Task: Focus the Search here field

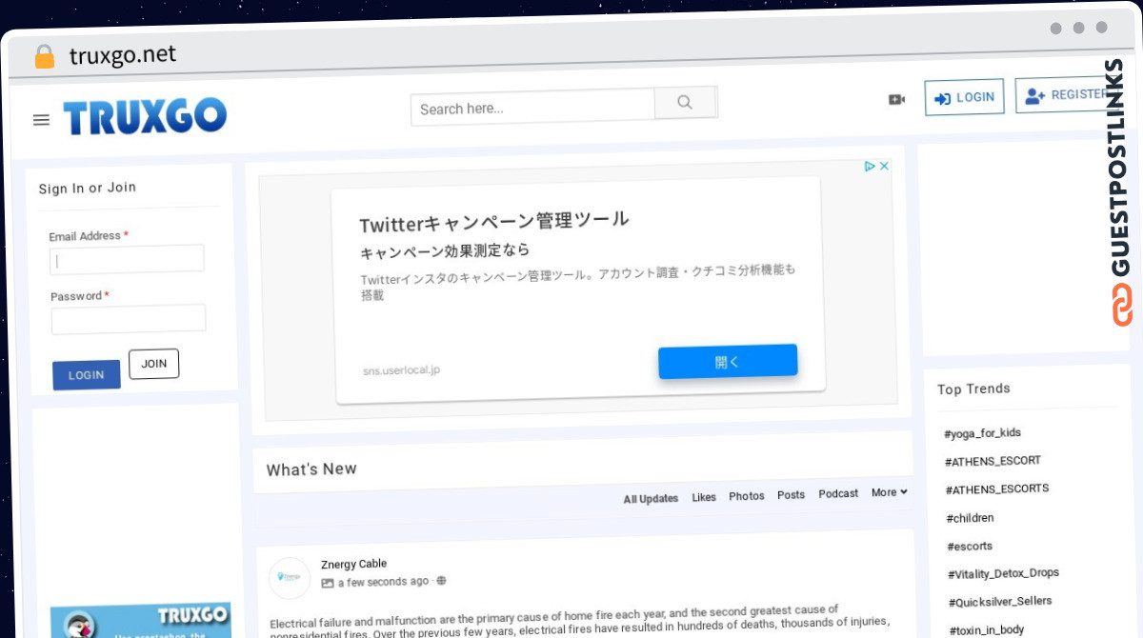Action: (533, 108)
